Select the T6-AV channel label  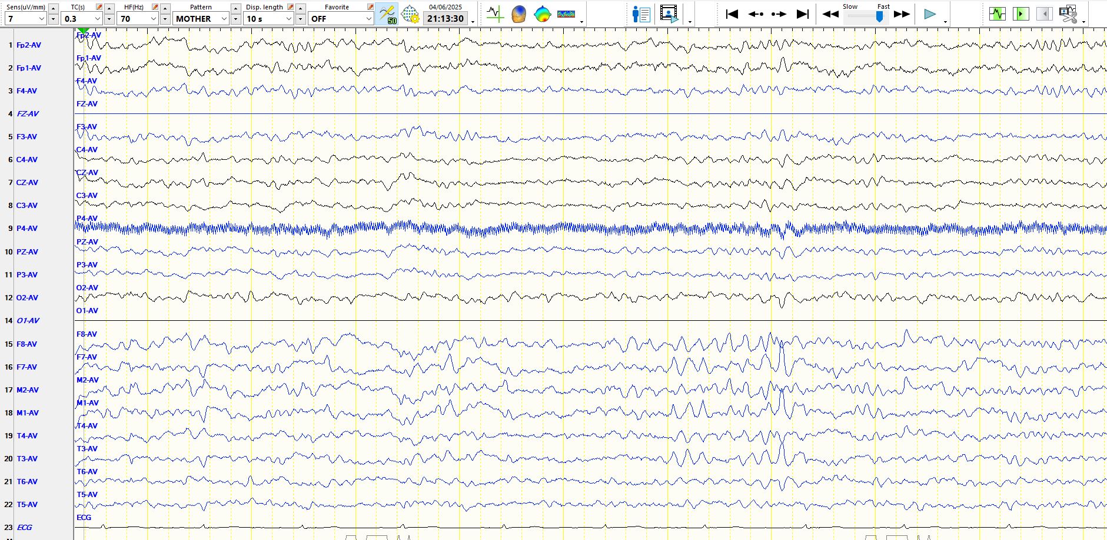[x=27, y=482]
